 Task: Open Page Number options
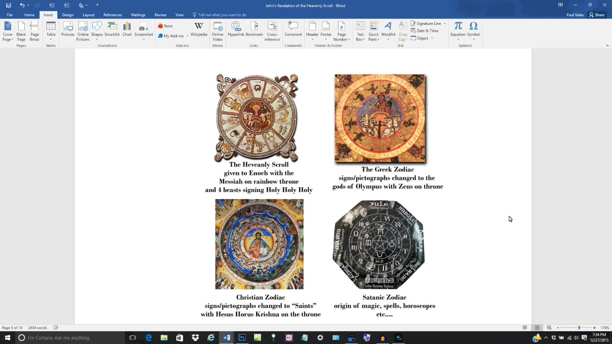coord(341,32)
